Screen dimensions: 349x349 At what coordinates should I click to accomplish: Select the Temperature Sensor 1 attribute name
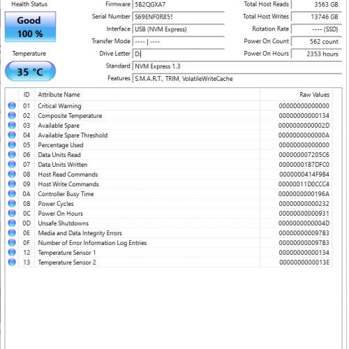click(x=66, y=253)
